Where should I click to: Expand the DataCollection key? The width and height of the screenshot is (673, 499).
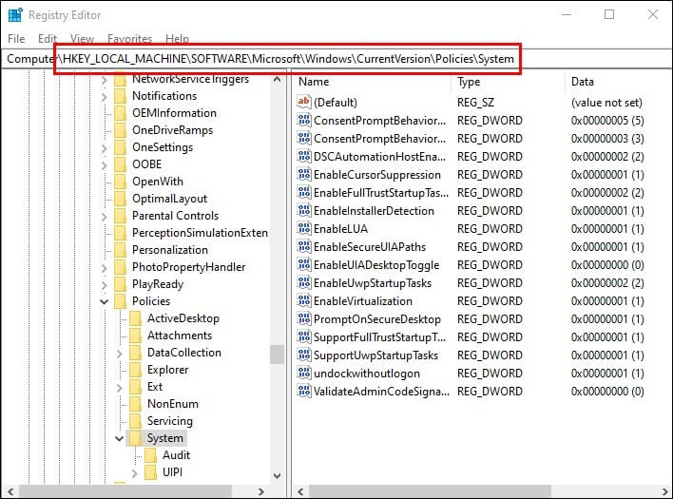tap(120, 354)
